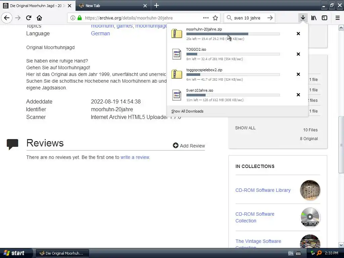
Task: Click the EN language indicator in taskbar
Action: (x=291, y=253)
